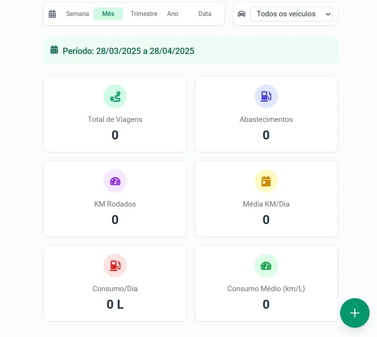Click the car icon beside vehicle selector
377x337 pixels.
click(241, 14)
